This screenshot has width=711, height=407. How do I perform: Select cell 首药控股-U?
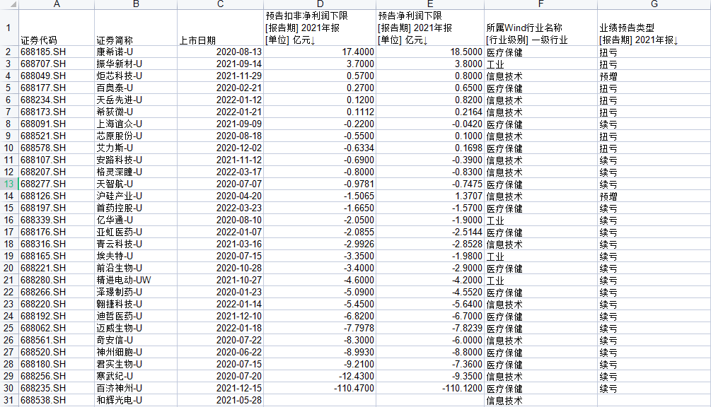click(136, 208)
